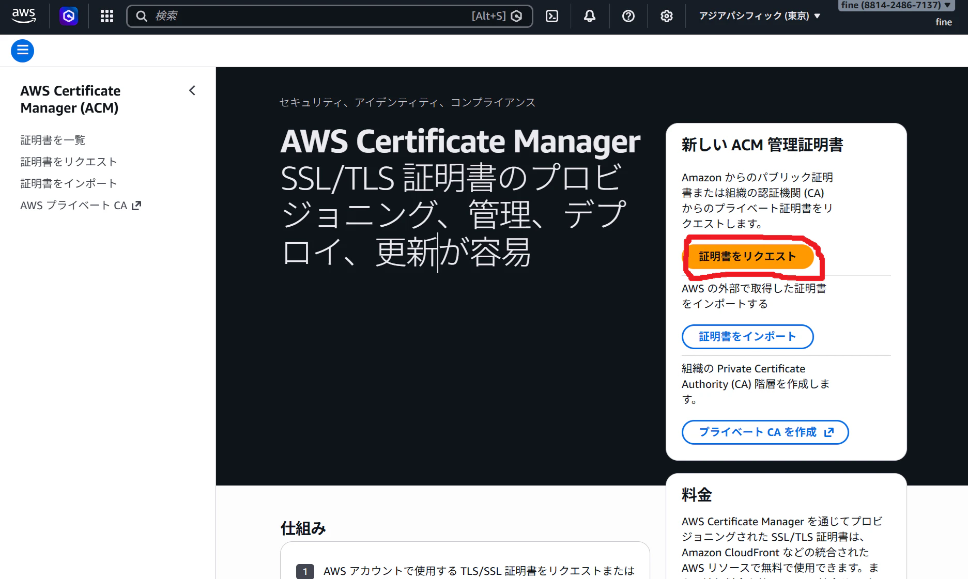Select the 新しい ACM 管理証明書 heading
Image resolution: width=968 pixels, height=579 pixels.
(762, 145)
